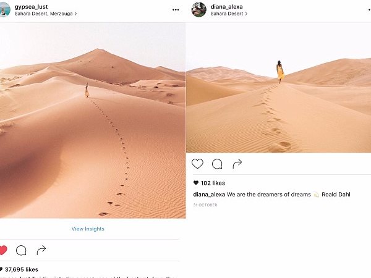Click View Insights link

click(x=88, y=229)
